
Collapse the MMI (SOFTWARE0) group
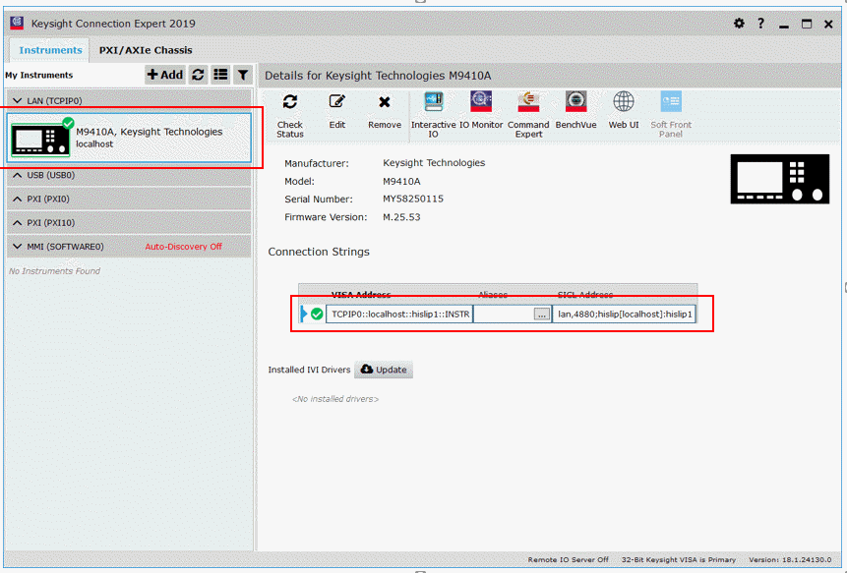tap(18, 247)
